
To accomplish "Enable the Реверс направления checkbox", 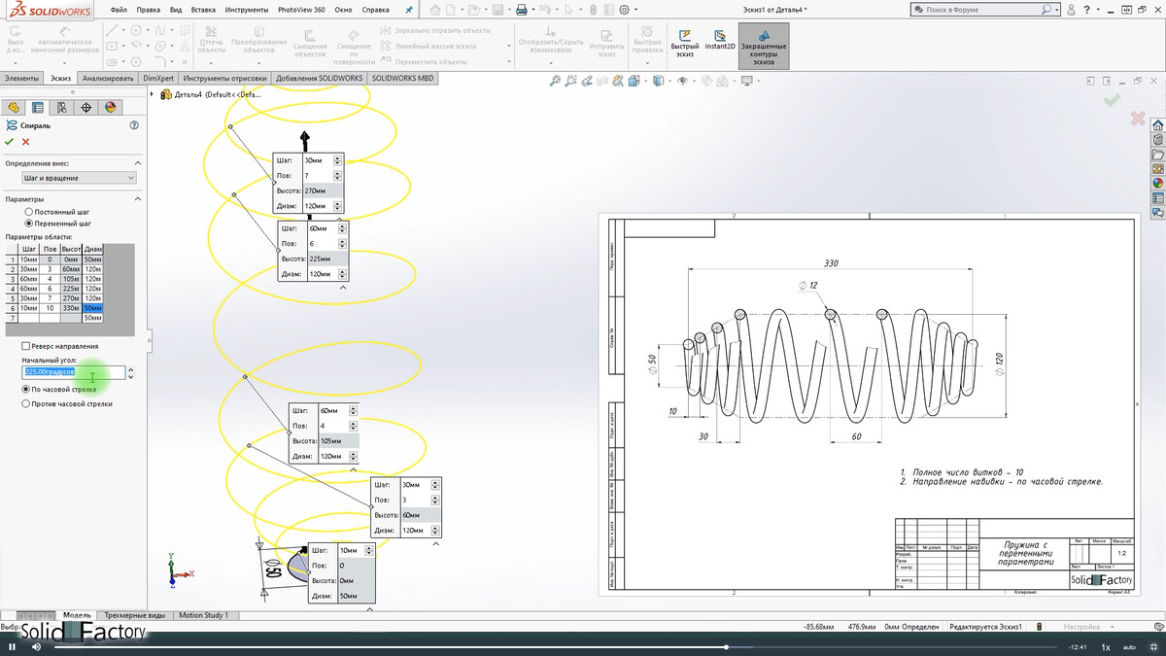I will tap(25, 346).
